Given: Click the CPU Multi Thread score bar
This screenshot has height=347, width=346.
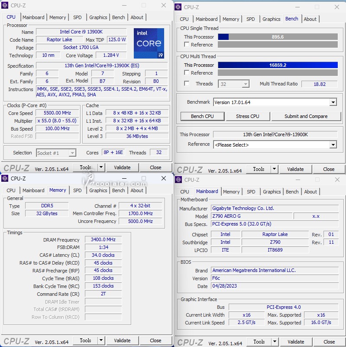Looking at the screenshot, I should pyautogui.click(x=278, y=65).
